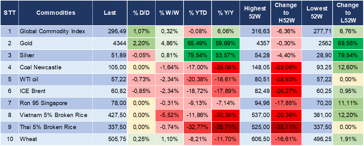This screenshot has height=146, width=364.
Task: Click the STT header cell
Action: (10, 13)
